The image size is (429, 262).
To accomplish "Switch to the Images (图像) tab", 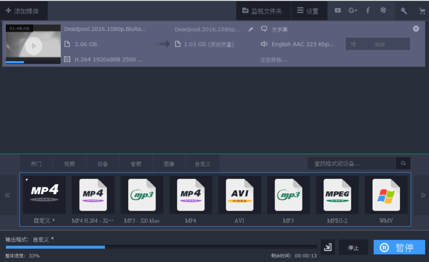I will click(169, 164).
